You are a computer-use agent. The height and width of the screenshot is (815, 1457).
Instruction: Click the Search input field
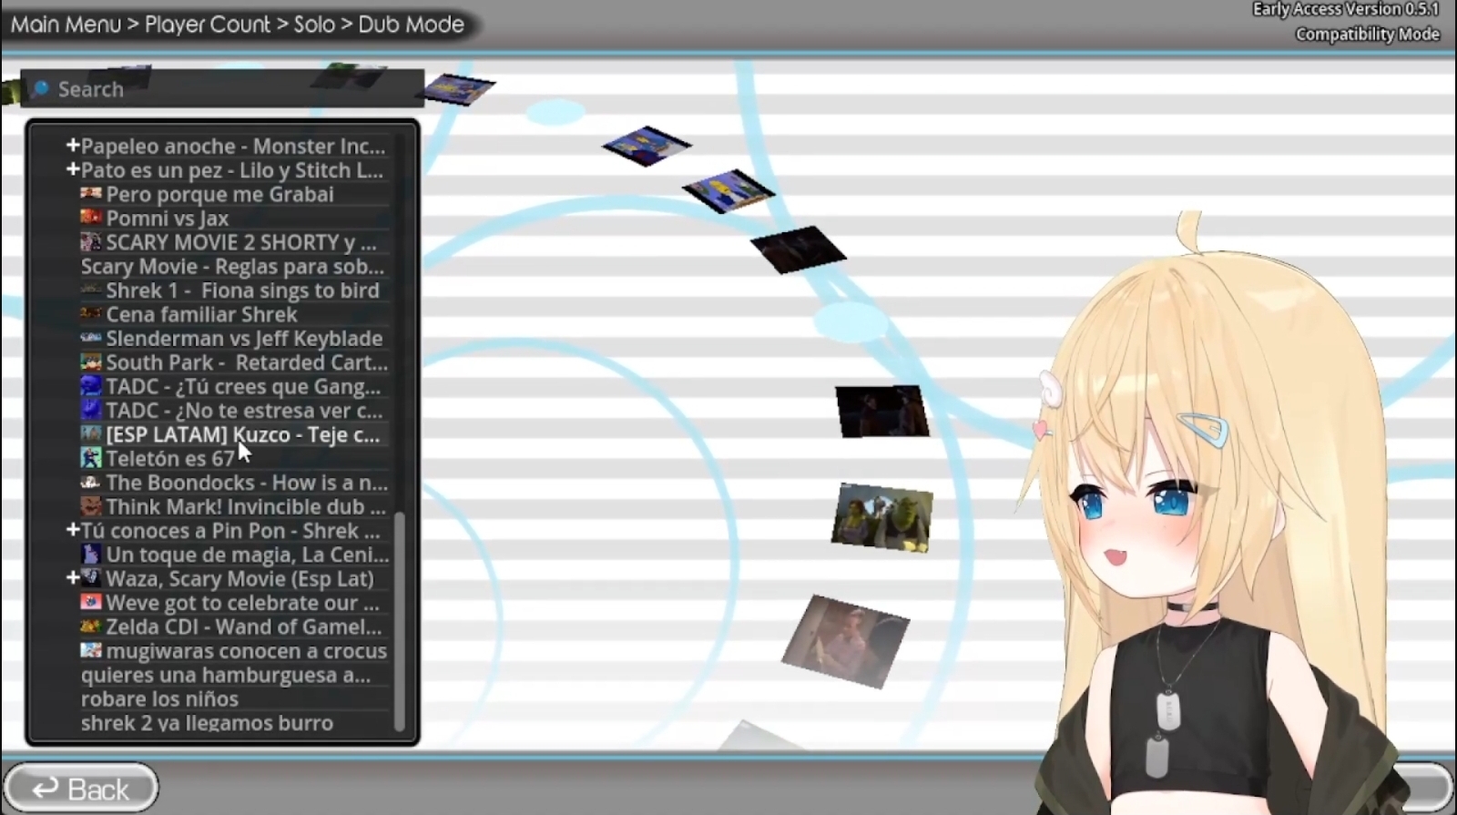(222, 88)
